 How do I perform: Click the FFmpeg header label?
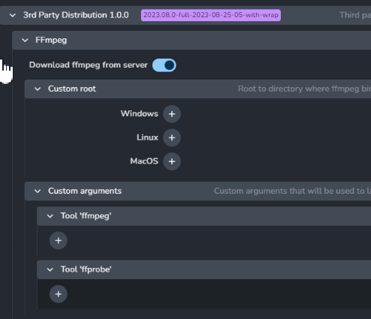pyautogui.click(x=51, y=41)
